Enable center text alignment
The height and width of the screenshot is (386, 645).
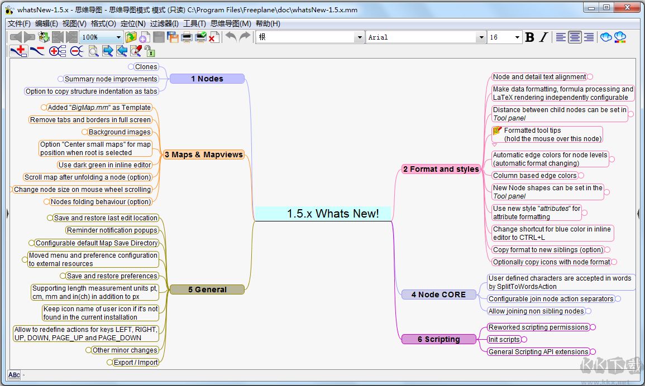click(x=575, y=37)
